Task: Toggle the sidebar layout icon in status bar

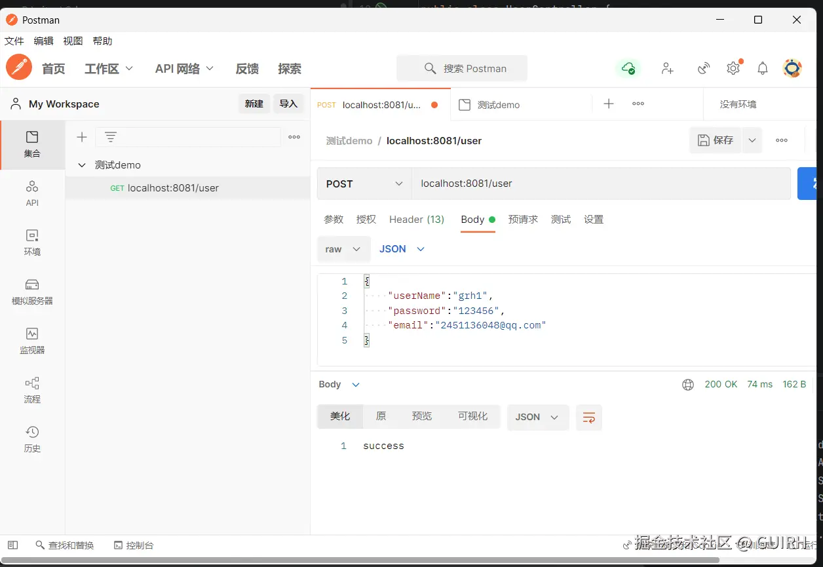Action: tap(13, 545)
